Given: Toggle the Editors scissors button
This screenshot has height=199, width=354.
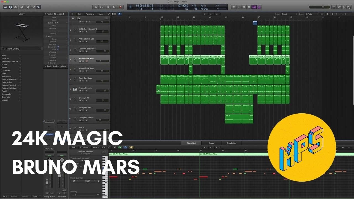Looking at the screenshot, I should pos(38,7).
